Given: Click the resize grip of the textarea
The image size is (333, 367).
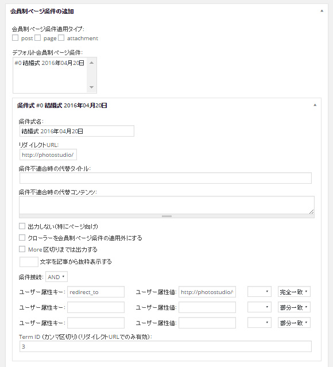Looking at the screenshot, I should click(311, 211).
